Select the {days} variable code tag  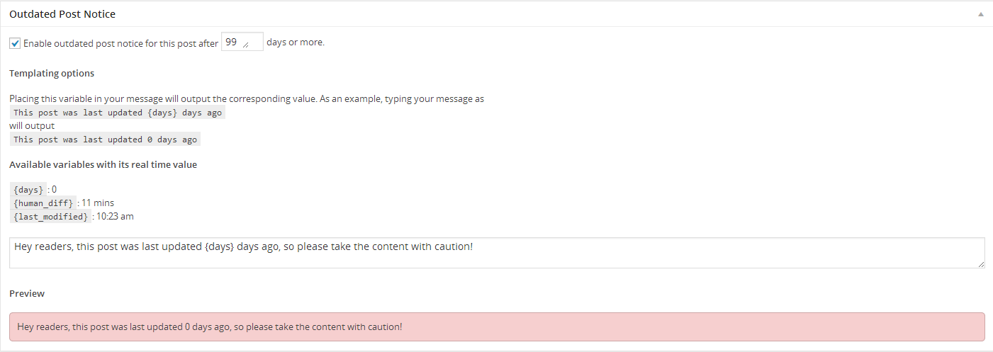click(x=28, y=190)
